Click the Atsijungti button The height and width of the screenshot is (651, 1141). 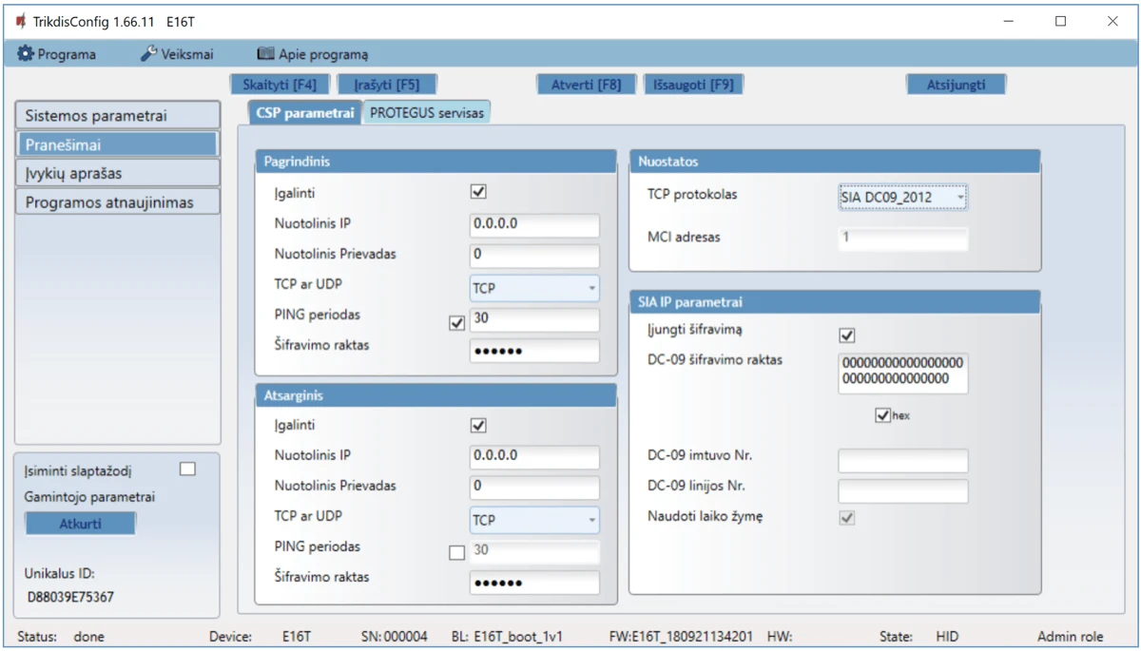tap(956, 85)
